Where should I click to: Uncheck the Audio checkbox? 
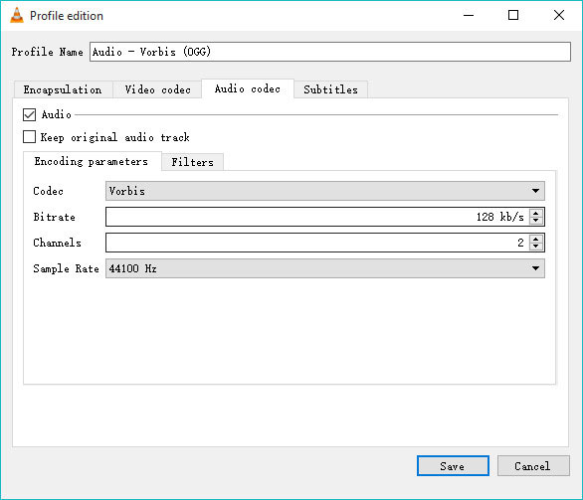pyautogui.click(x=30, y=114)
